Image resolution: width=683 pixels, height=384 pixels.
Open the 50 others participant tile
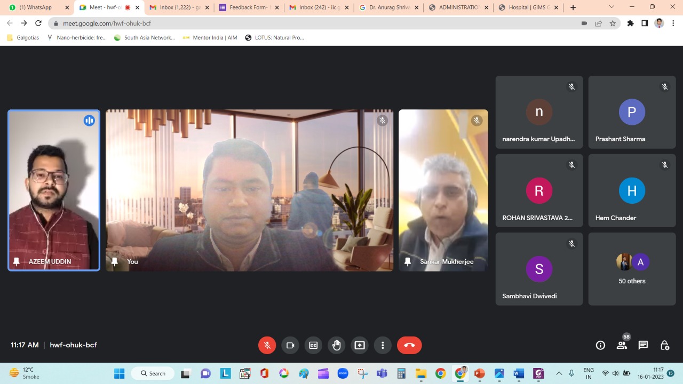click(x=632, y=269)
